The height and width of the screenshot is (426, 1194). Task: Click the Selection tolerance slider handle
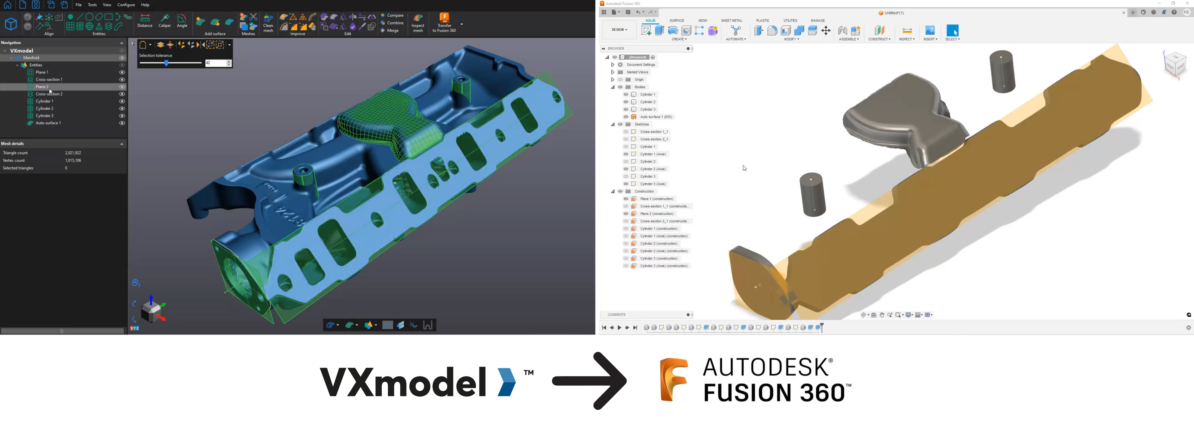pos(167,63)
